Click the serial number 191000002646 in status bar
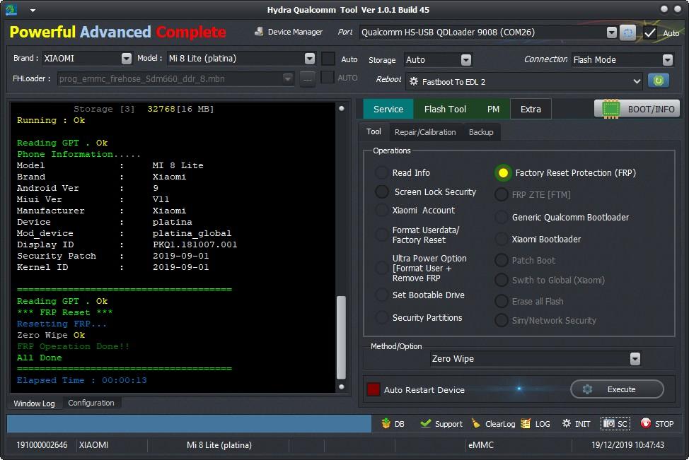Image resolution: width=689 pixels, height=460 pixels. 42,445
